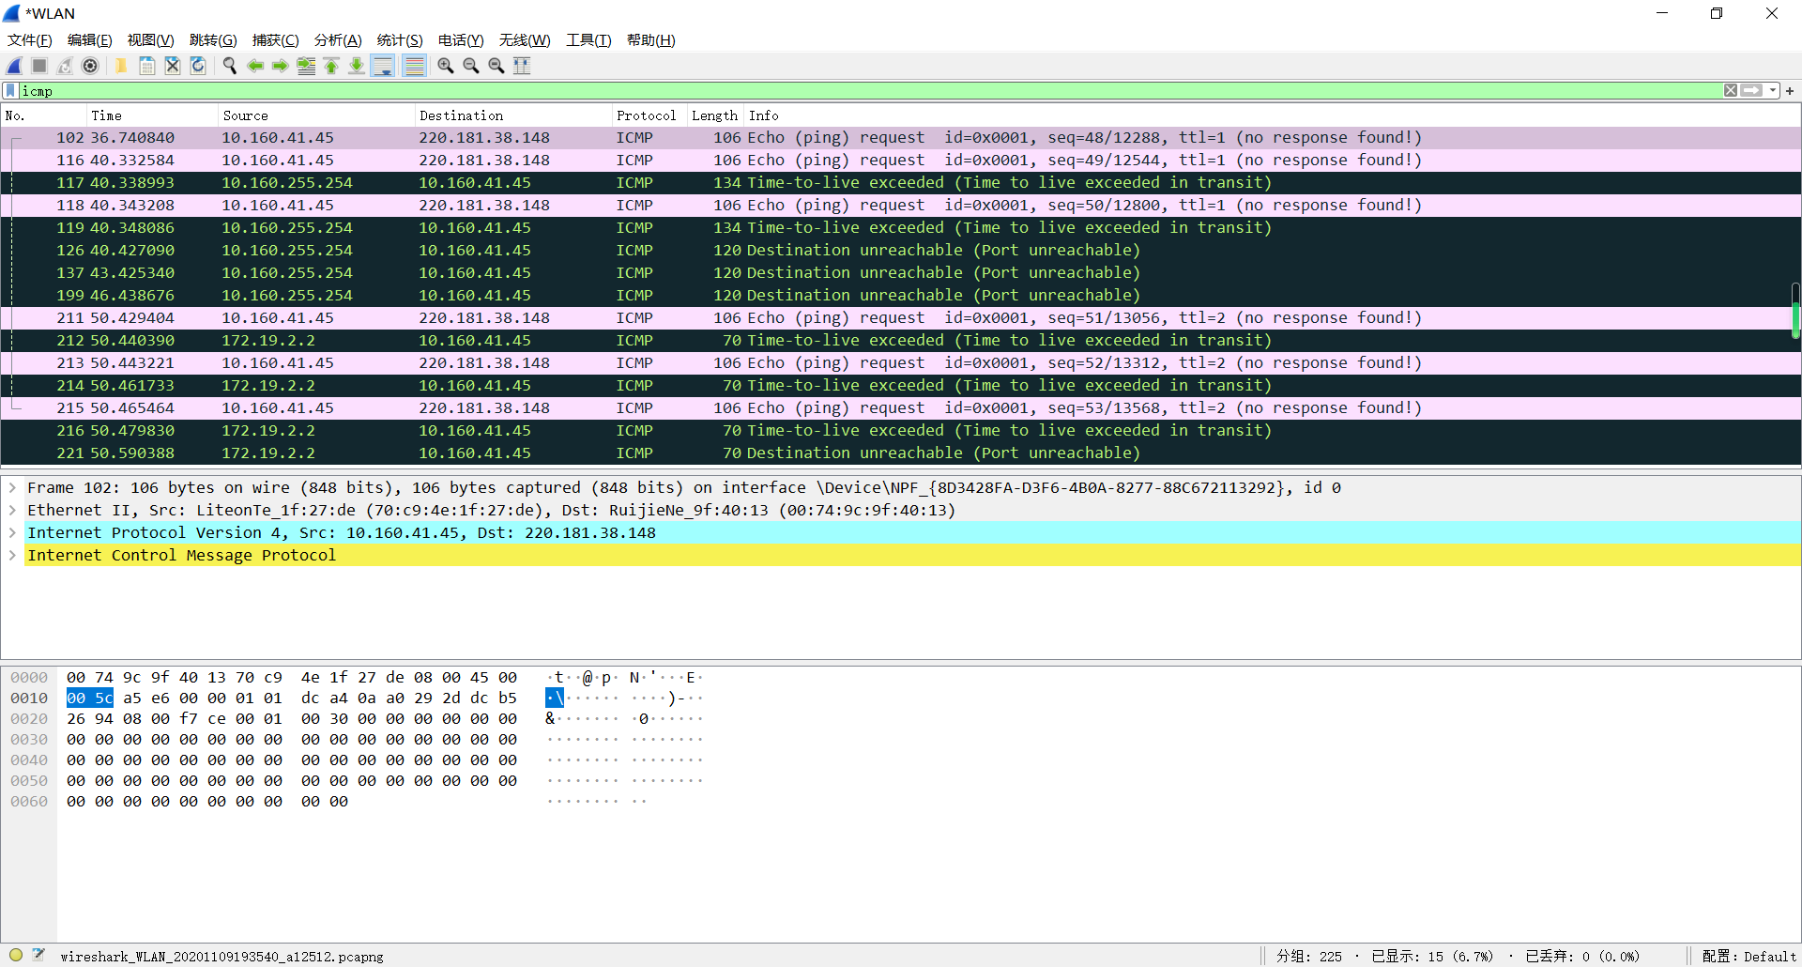This screenshot has height=967, width=1802.
Task: Reset text to normal size
Action: pyautogui.click(x=496, y=66)
